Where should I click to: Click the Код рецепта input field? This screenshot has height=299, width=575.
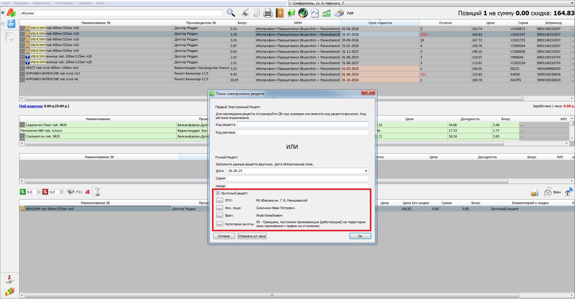[x=302, y=125]
